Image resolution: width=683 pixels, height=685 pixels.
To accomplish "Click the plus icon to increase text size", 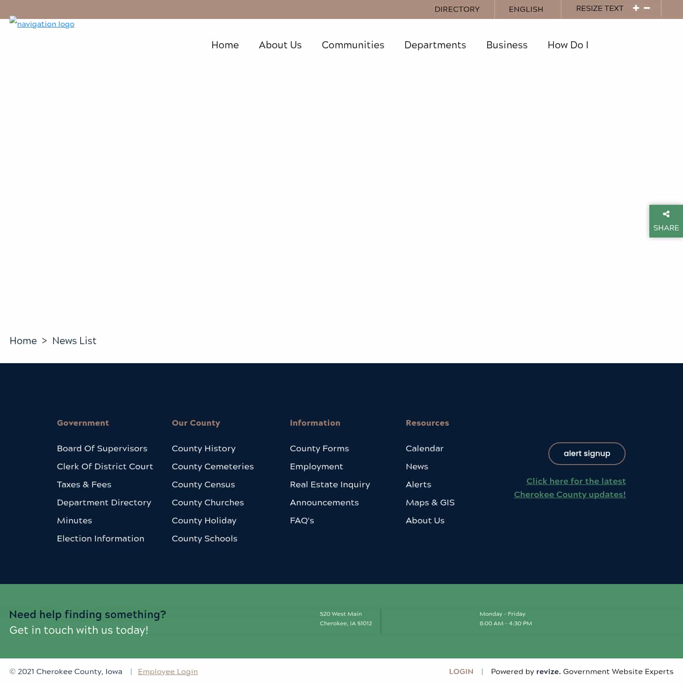I will click(636, 8).
